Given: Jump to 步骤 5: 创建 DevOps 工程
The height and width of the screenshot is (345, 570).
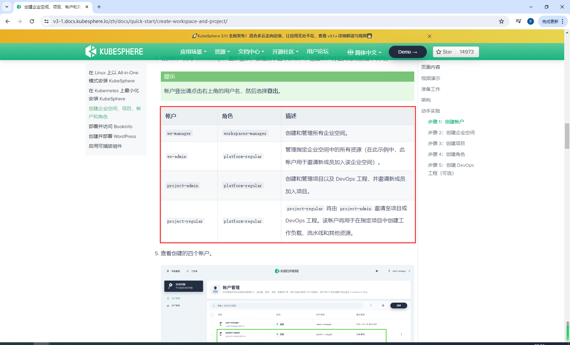Looking at the screenshot, I should click(451, 169).
